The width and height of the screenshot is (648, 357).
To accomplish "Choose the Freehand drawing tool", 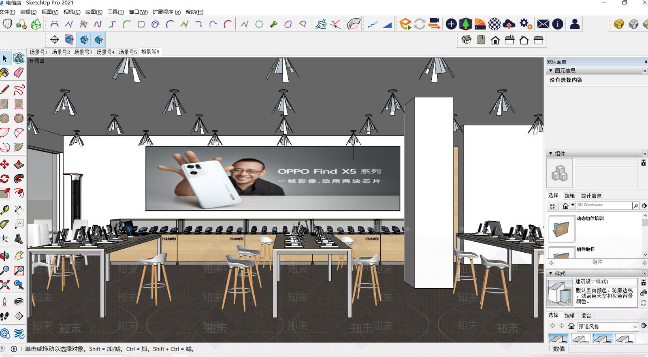I will point(19,89).
